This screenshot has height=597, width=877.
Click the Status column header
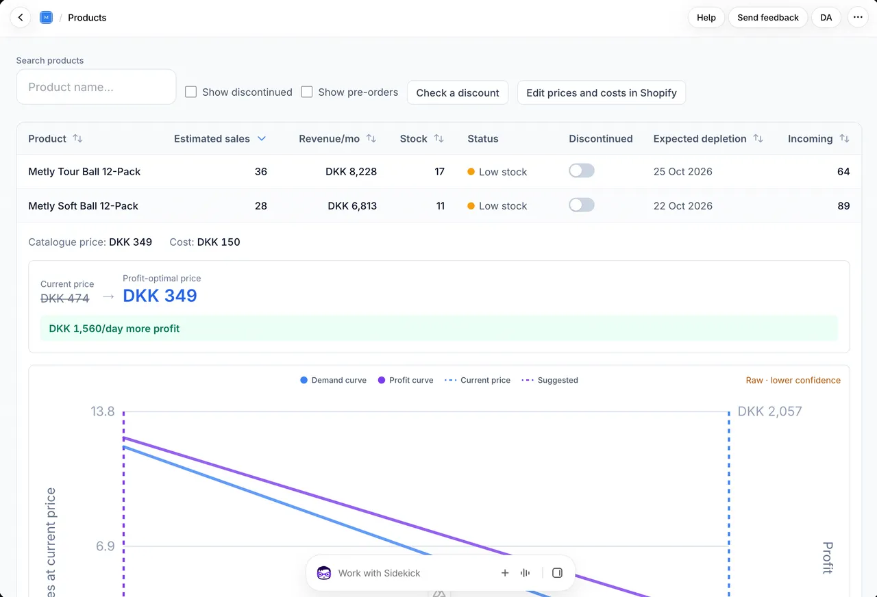[483, 138]
